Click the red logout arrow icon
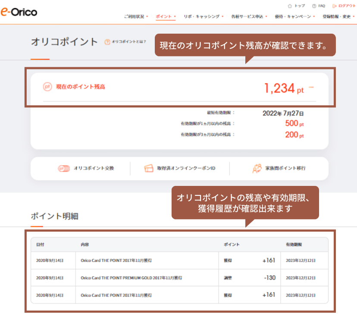357x314 pixels. (x=334, y=6)
